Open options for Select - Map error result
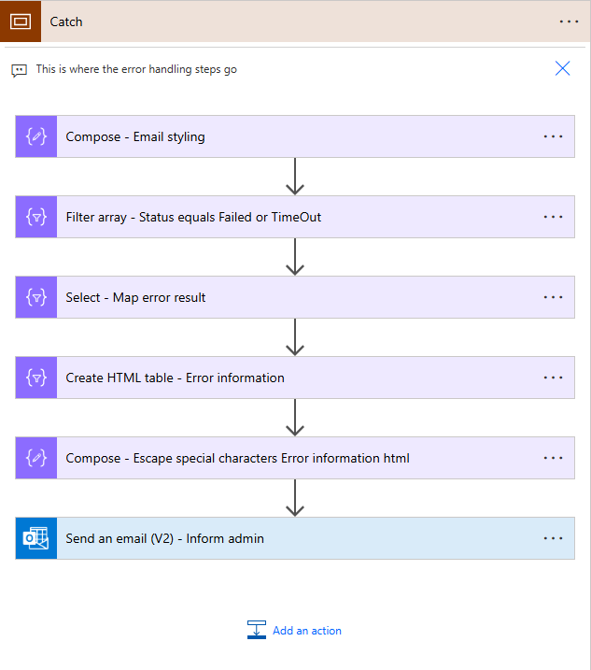The width and height of the screenshot is (591, 670). [553, 297]
